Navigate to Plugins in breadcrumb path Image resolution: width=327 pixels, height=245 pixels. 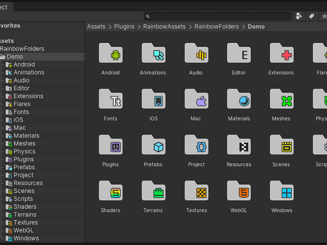click(124, 27)
